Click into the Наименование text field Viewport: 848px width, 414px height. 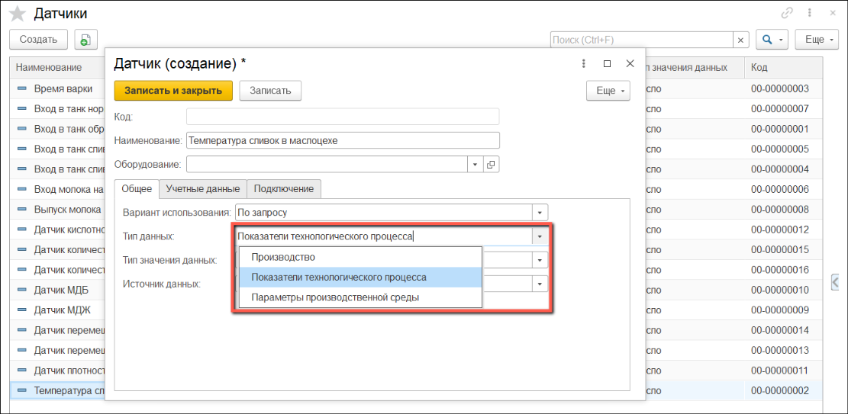343,140
